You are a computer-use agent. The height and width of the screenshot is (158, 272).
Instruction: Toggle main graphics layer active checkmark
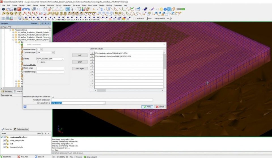click(2, 137)
